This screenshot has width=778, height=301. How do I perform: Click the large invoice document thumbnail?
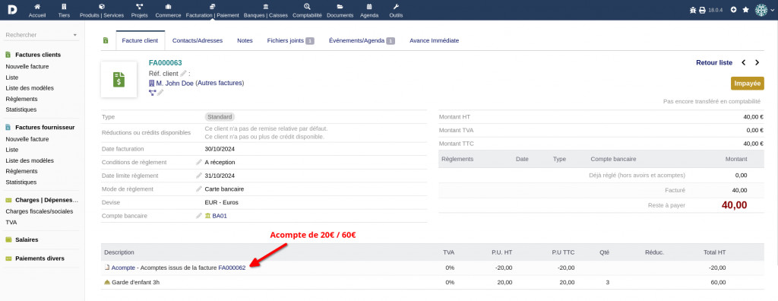119,80
